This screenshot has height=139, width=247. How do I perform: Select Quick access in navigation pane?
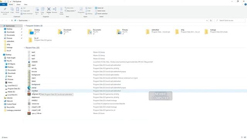click(x=10, y=26)
